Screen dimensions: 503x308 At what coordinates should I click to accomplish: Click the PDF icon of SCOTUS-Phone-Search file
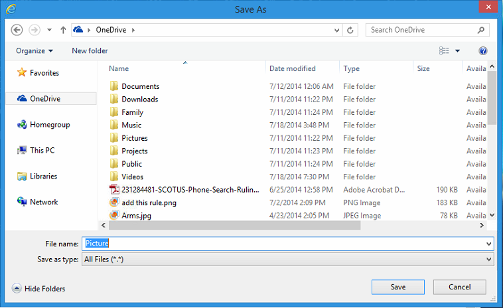114,190
